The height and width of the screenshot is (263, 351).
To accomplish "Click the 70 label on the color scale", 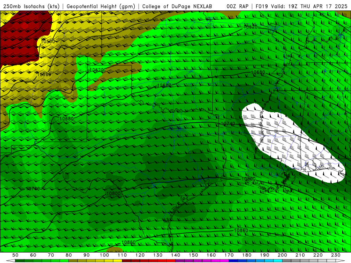I will 51,255.
